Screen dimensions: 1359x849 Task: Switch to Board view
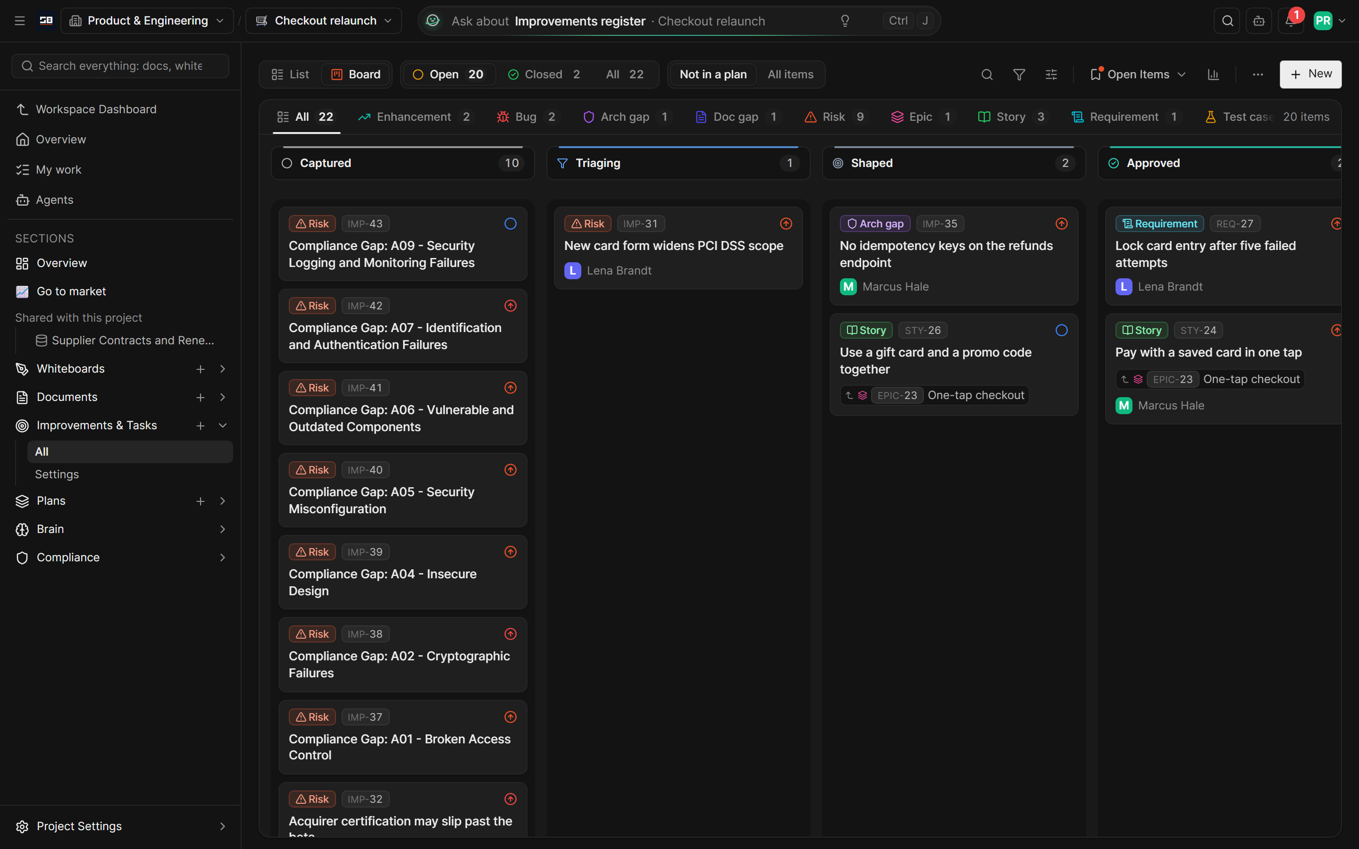pos(356,75)
